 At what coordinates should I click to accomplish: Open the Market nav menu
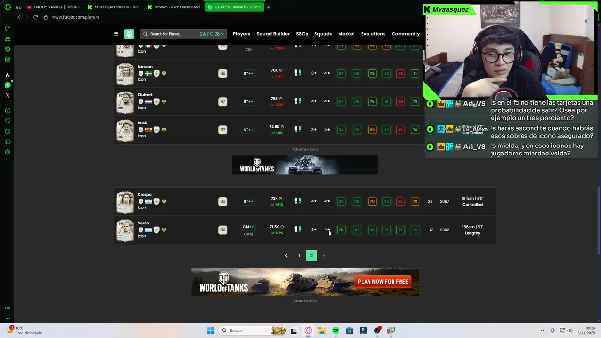pyautogui.click(x=347, y=34)
